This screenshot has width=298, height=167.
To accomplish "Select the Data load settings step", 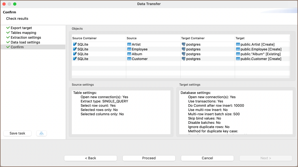I will [25, 42].
